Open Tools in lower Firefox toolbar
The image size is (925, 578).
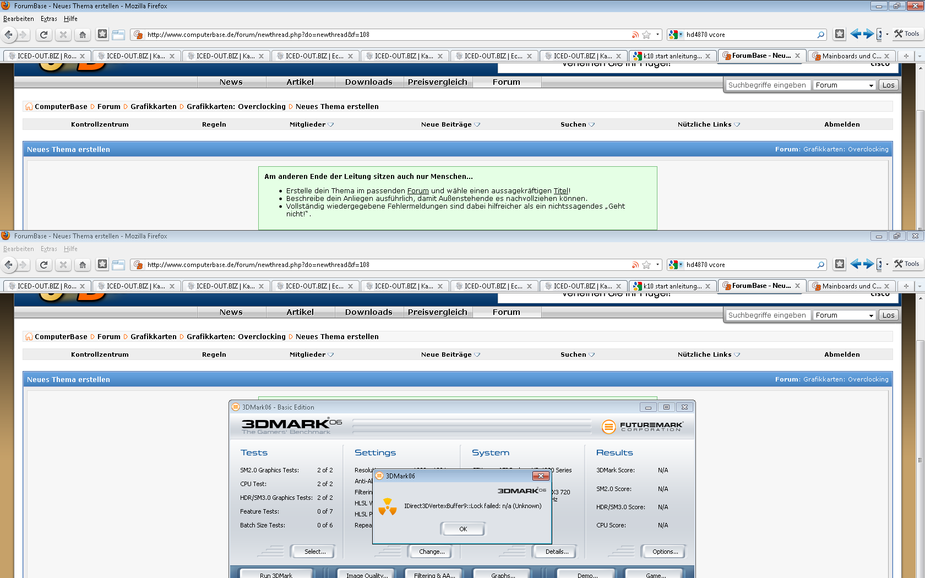click(907, 264)
